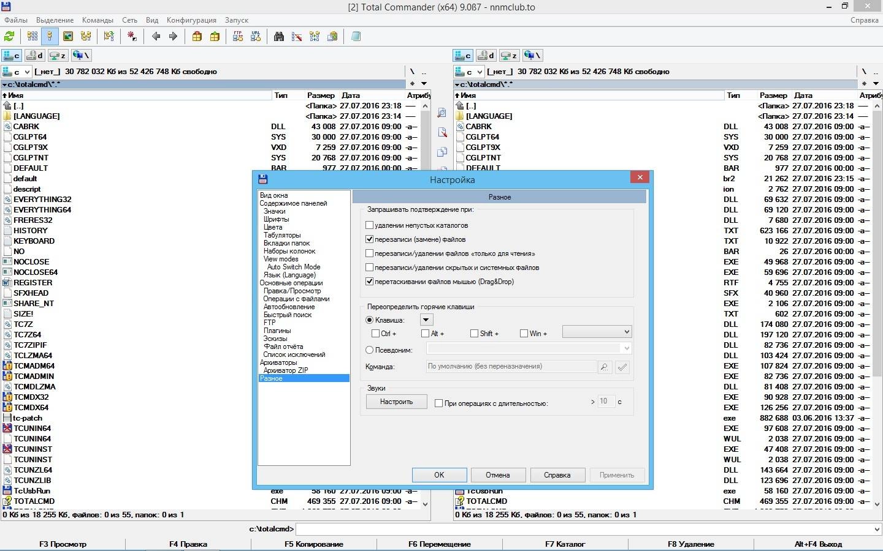Click the directory tree view toolbar icon
This screenshot has height=551, width=883.
tap(86, 37)
